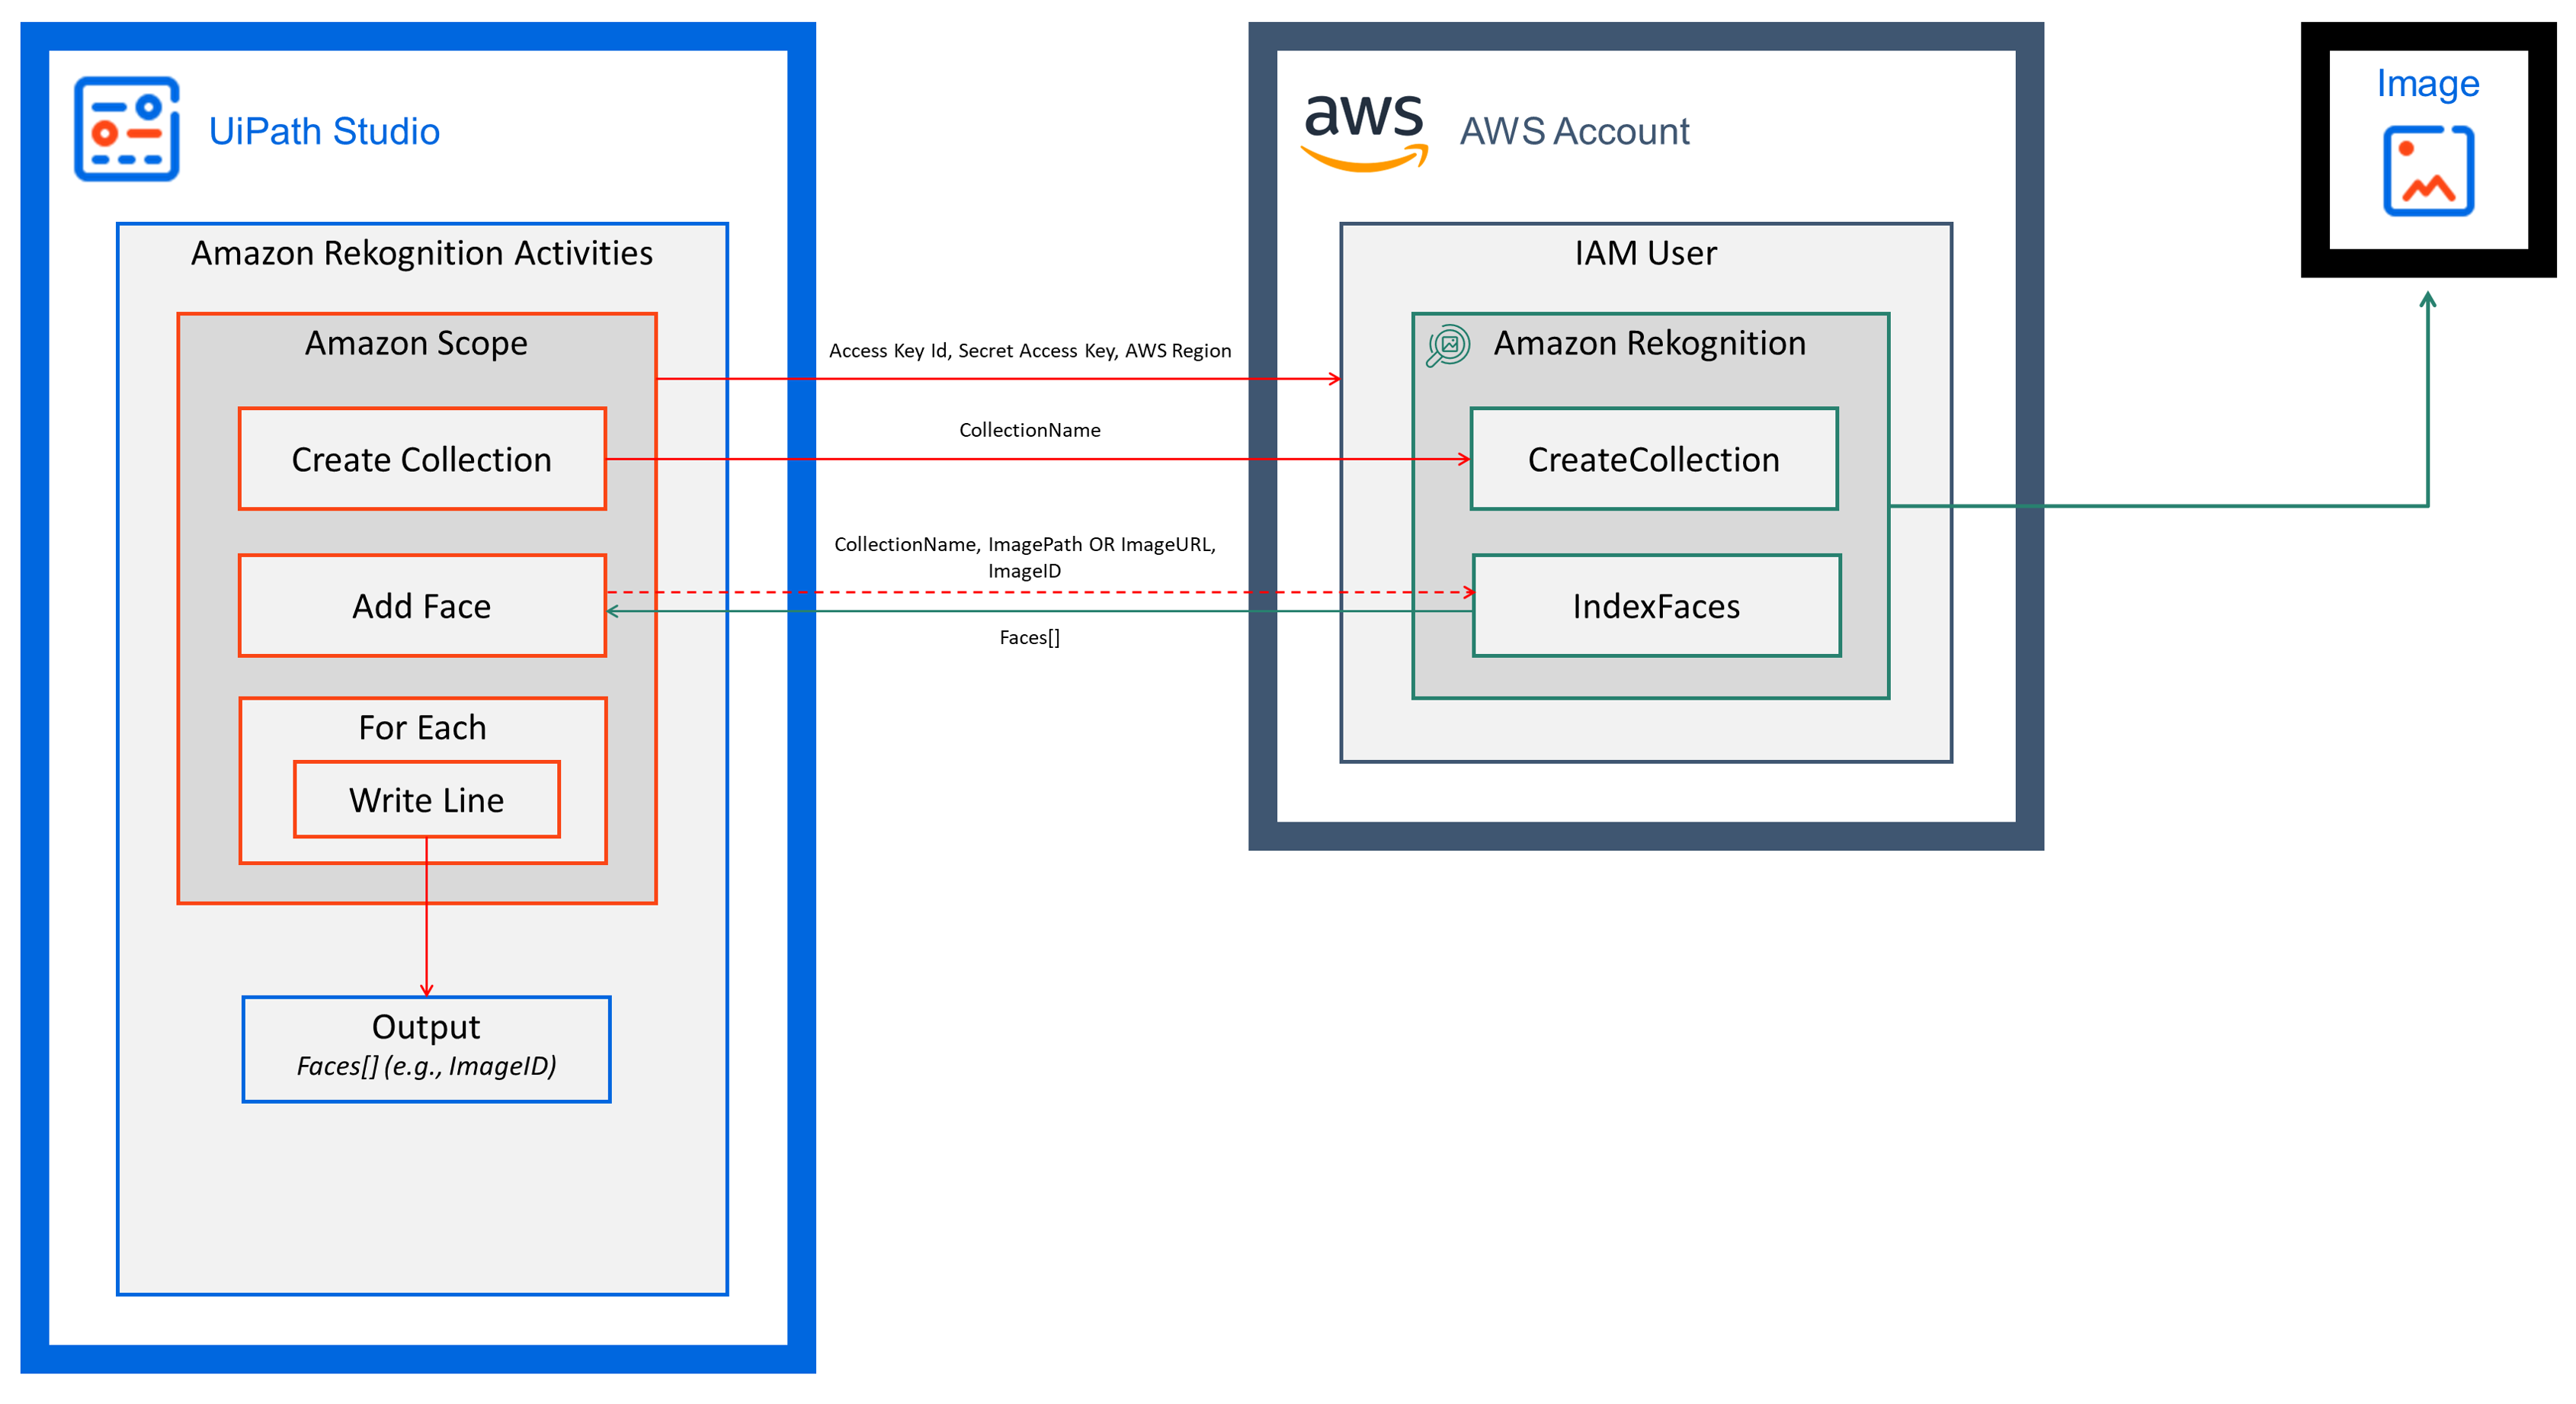Select the CreateCollection API box
Image resolution: width=2576 pixels, height=1404 pixels.
1654,459
